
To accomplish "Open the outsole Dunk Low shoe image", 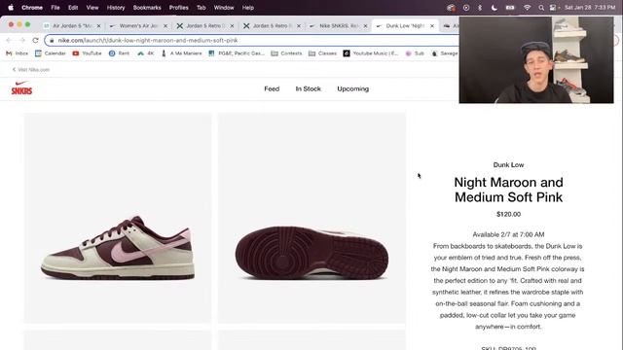I will [311, 218].
